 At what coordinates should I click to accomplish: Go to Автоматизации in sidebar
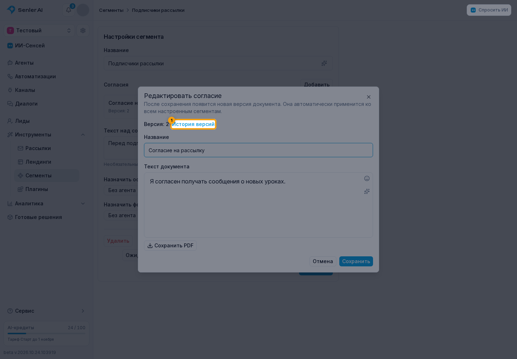(x=36, y=76)
